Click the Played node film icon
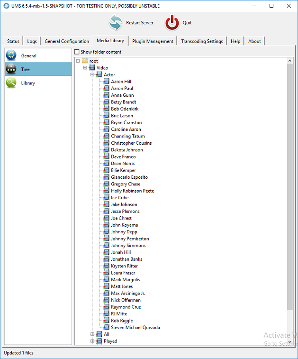298x359 pixels. click(x=99, y=341)
